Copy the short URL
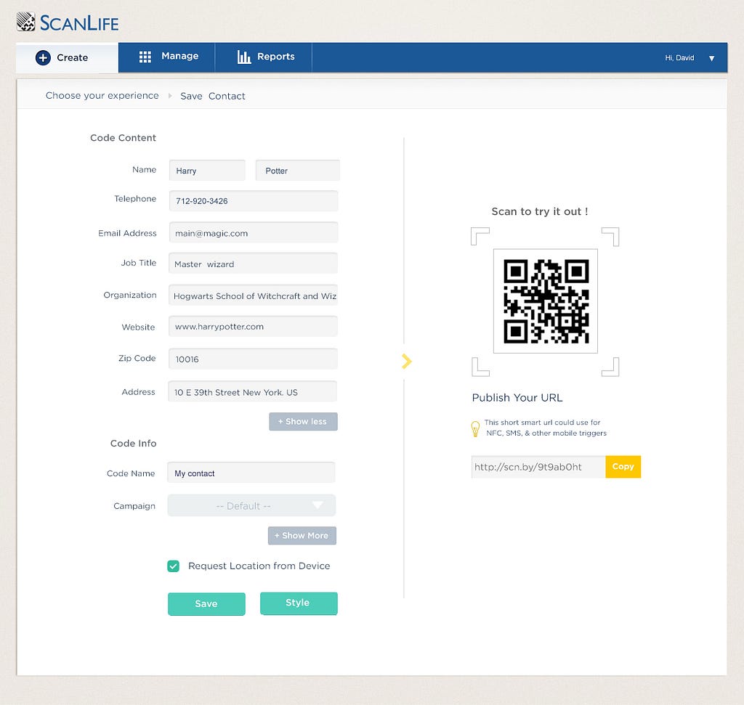744x705 pixels. pos(623,467)
